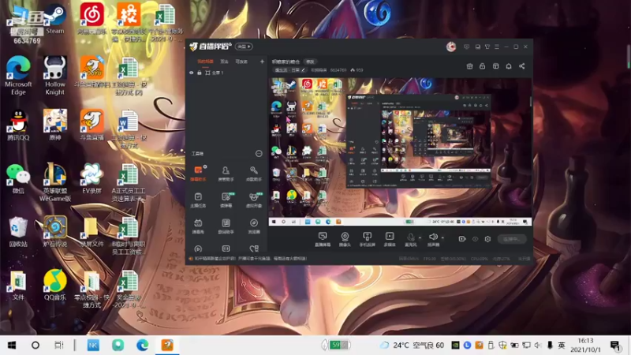Open the announcement text in the status bar

click(x=251, y=259)
